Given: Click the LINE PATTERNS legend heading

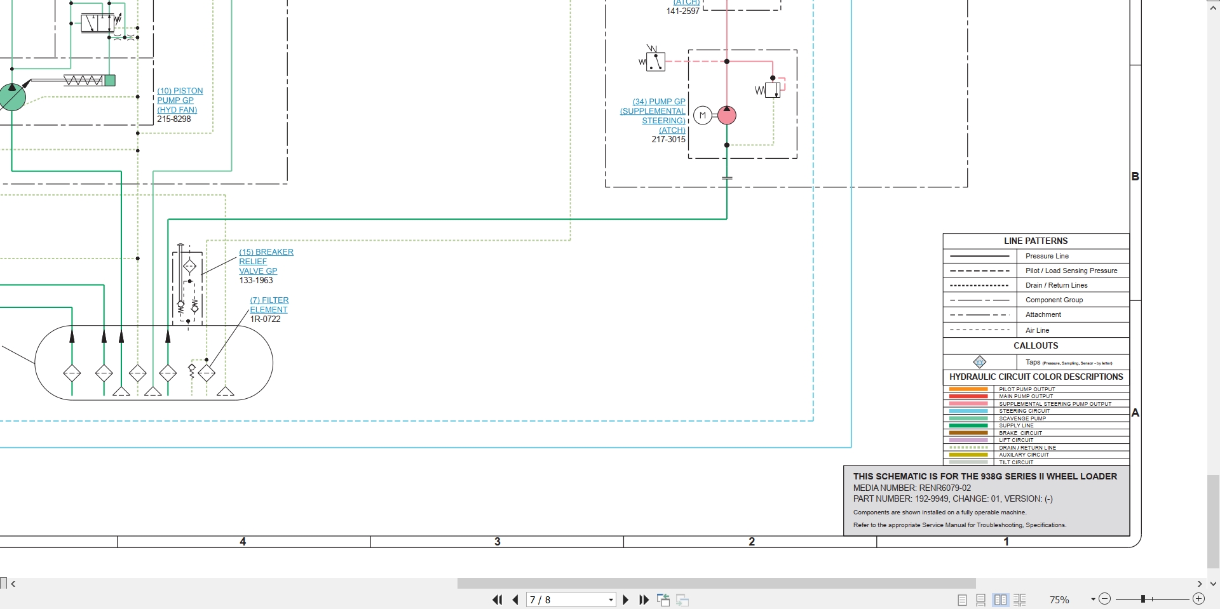Looking at the screenshot, I should (x=1036, y=241).
